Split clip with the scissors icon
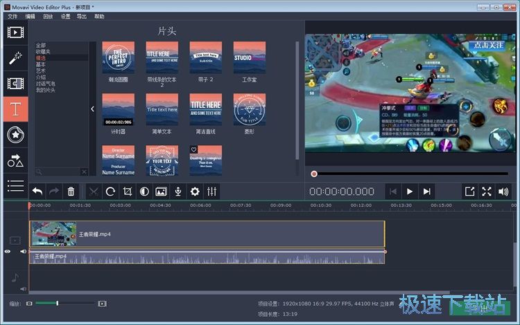This screenshot has height=325, width=520. [x=94, y=192]
